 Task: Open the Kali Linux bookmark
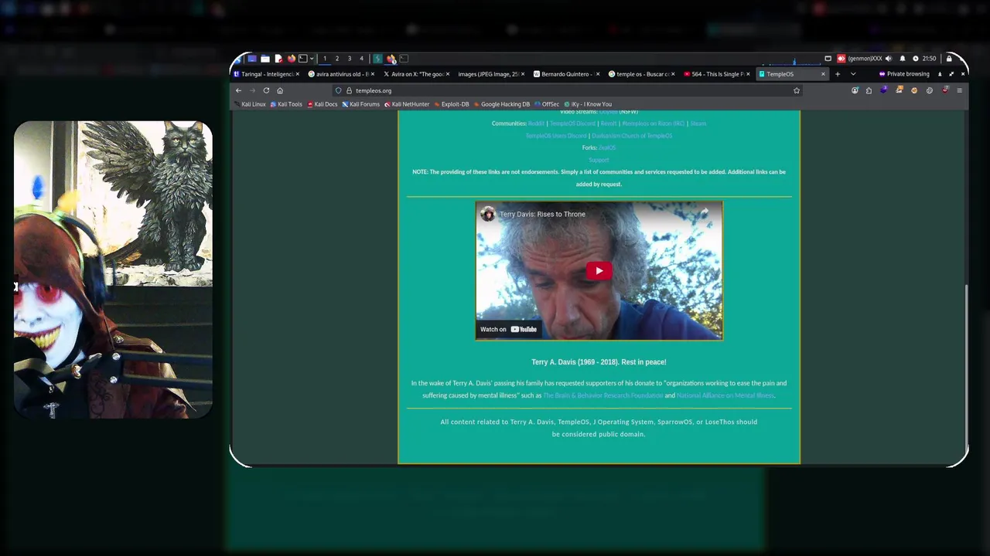pos(250,104)
